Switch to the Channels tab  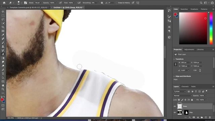click(185, 87)
